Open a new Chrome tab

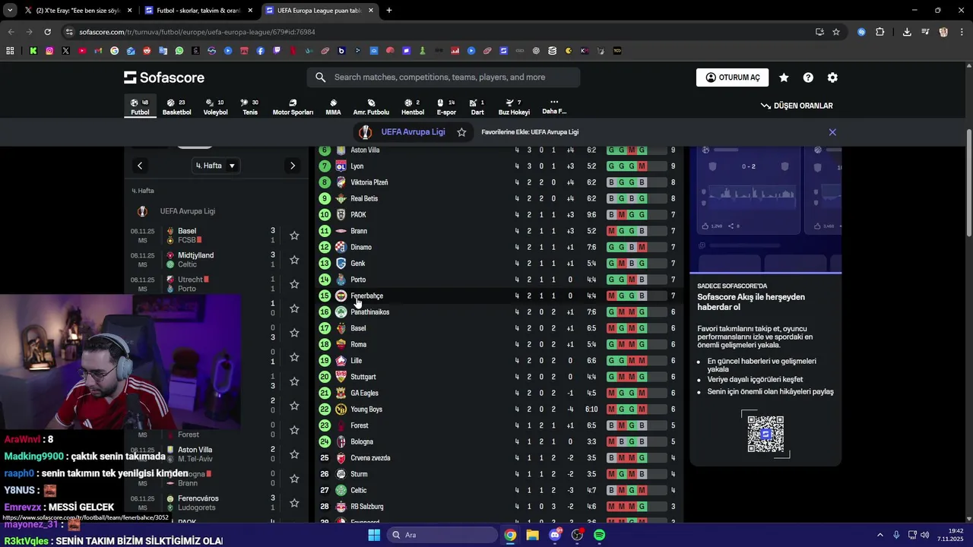pos(389,11)
